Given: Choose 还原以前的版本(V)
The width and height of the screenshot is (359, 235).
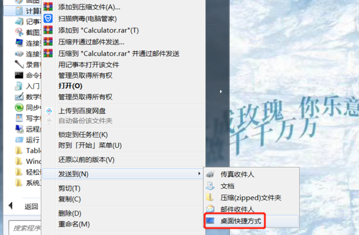Looking at the screenshot, I should (86, 160).
